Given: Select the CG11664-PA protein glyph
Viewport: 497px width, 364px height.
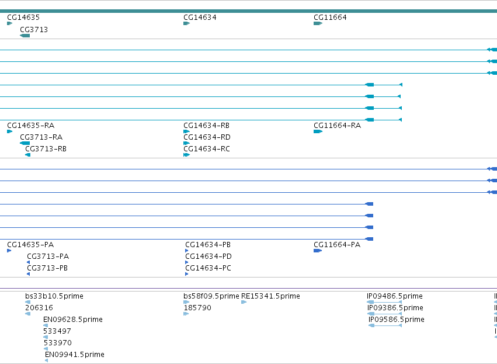Looking at the screenshot, I should pos(318,251).
